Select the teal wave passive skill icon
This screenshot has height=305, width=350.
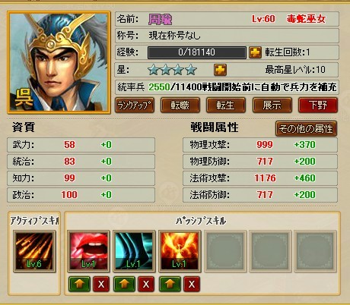pos(134,251)
